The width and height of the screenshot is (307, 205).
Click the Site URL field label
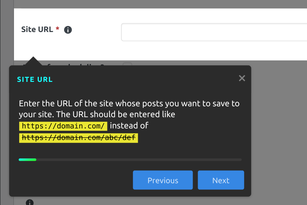[38, 29]
